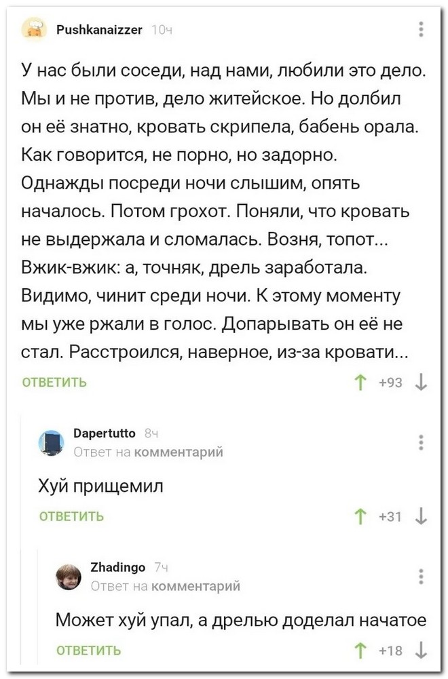
Task: Click Pushkanaizzer's avatar
Action: coord(33,28)
